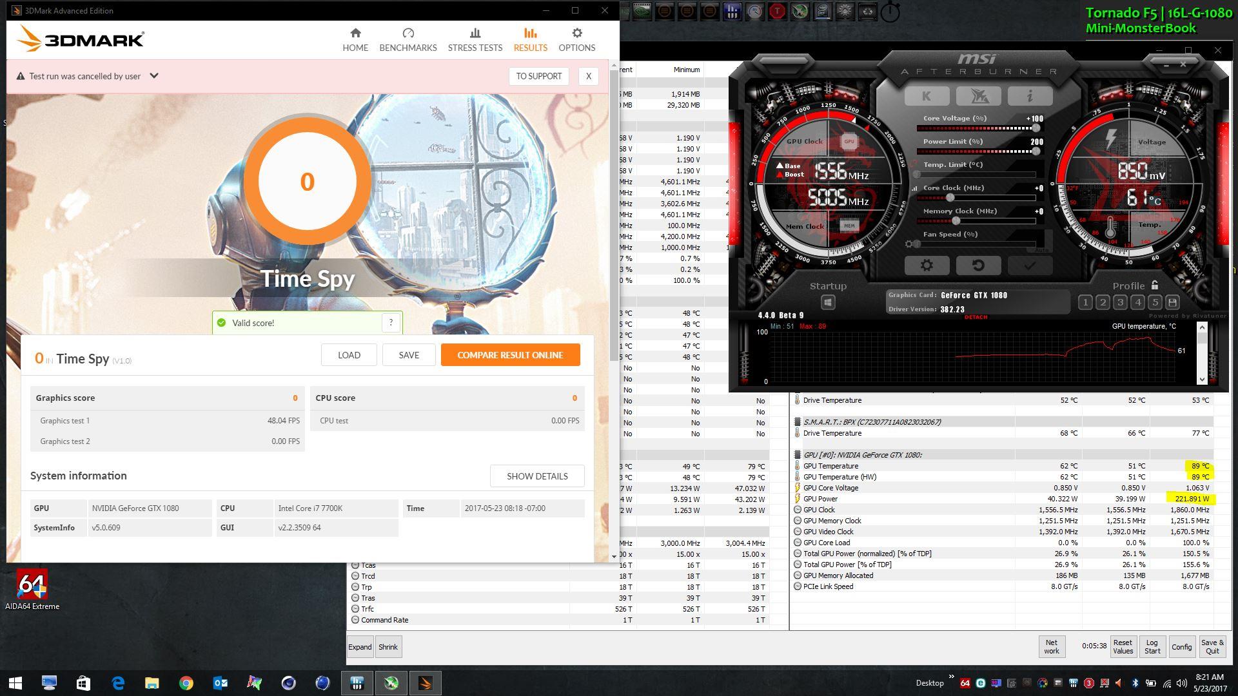Click Compare Result Online button

coord(510,355)
